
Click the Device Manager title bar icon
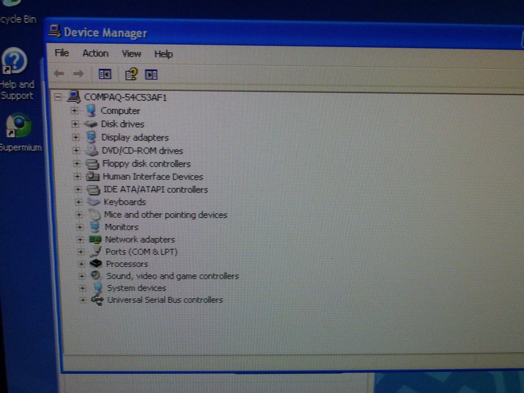point(55,31)
